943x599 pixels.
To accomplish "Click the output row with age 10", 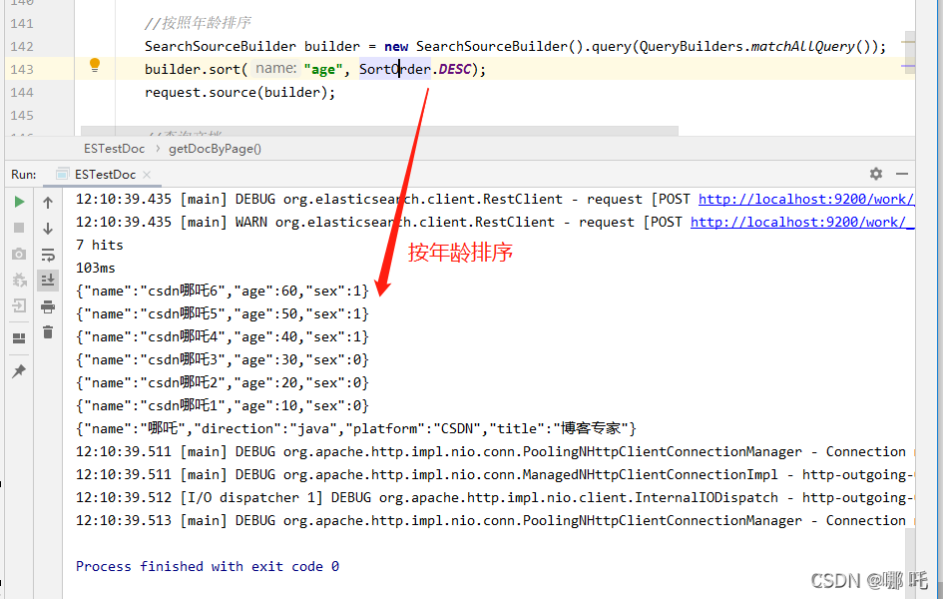I will click(223, 406).
